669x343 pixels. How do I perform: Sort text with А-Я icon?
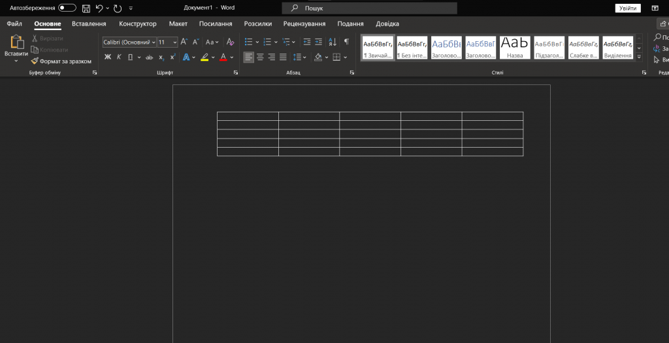pyautogui.click(x=333, y=42)
